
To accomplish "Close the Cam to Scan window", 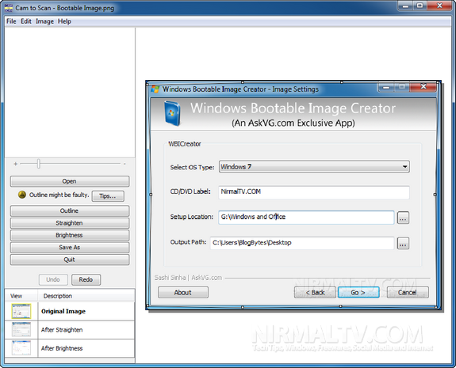I will pos(439,6).
